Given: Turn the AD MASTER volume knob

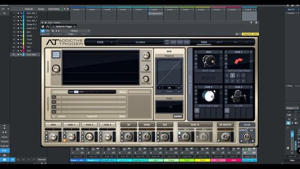Looking at the screenshot, I should coord(225,137).
